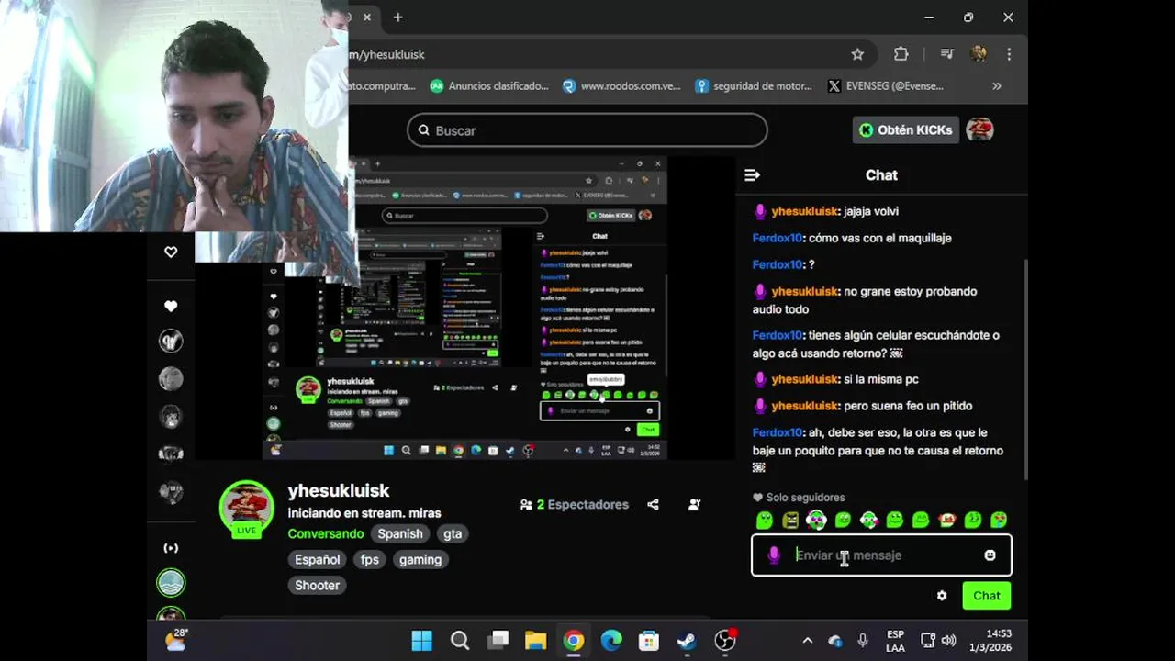Click the '2 Espectadores' count text
Viewport: 1175px width, 661px height.
tap(583, 505)
